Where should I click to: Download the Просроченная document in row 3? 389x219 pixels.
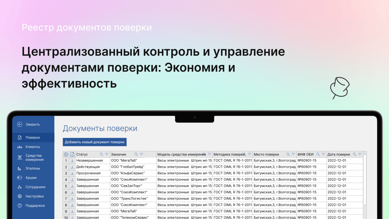(x=72, y=173)
